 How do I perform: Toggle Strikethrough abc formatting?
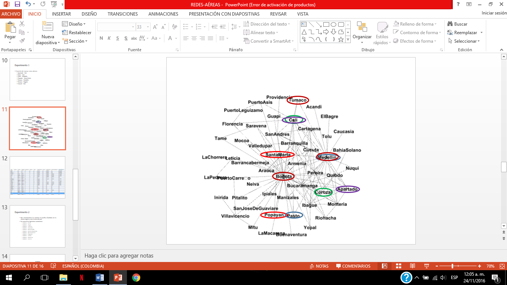tap(134, 38)
